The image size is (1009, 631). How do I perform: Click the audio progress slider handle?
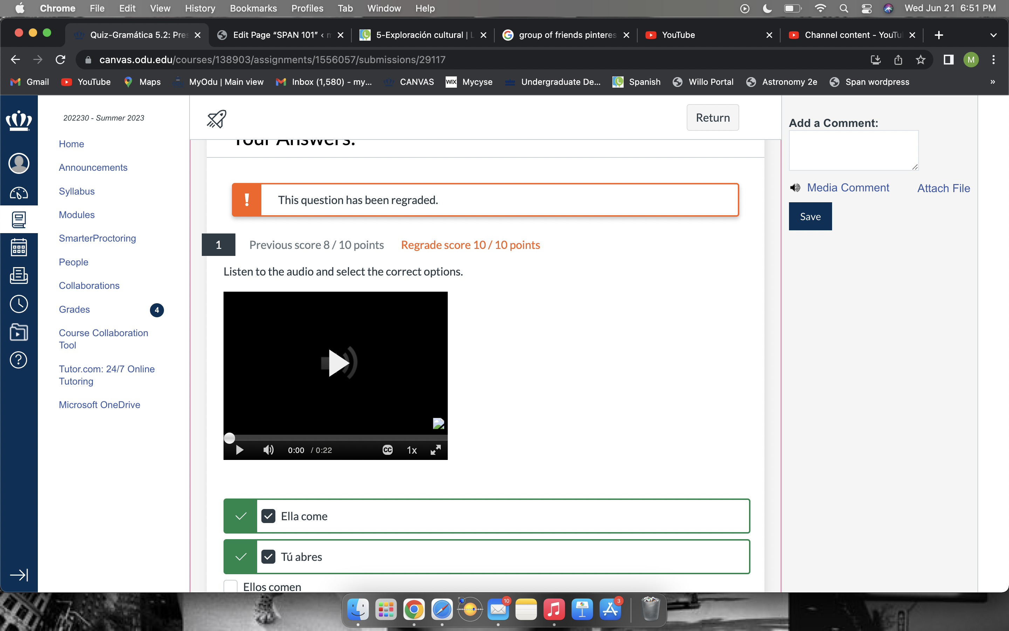click(229, 438)
